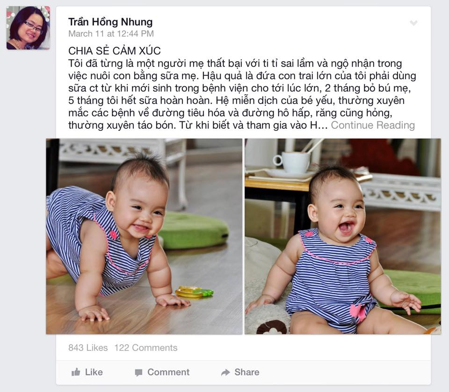Click the white coffee cup in right photo

coord(292,163)
